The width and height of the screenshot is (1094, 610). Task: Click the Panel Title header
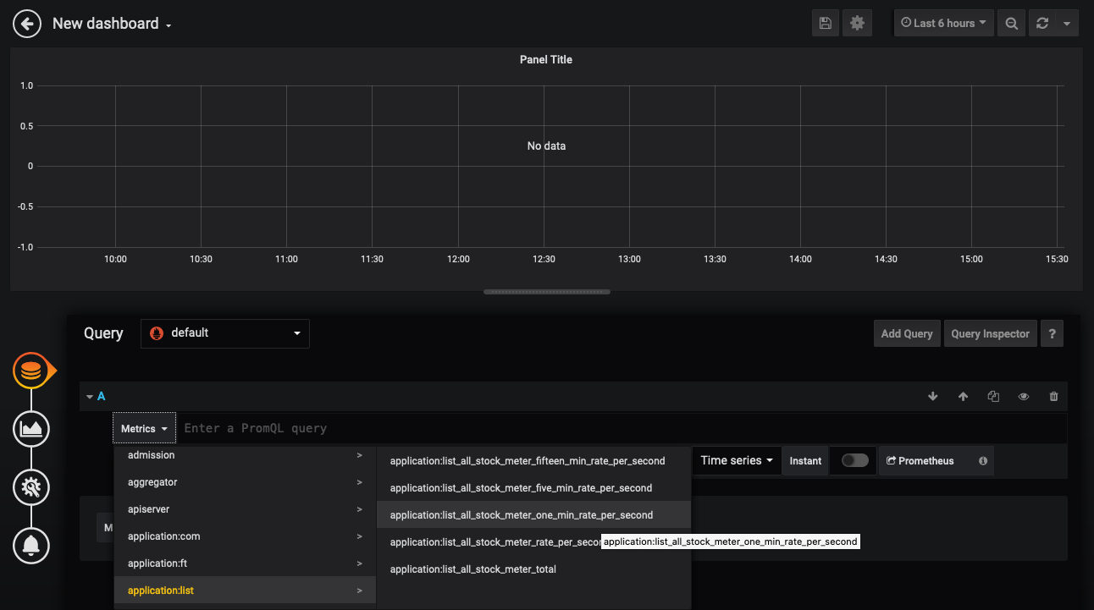(x=546, y=59)
